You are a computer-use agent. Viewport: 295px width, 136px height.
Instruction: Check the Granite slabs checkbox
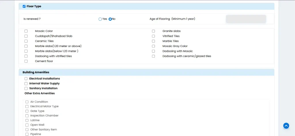point(154,31)
